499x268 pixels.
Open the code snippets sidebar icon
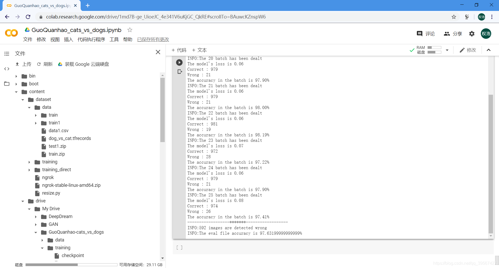[7, 69]
